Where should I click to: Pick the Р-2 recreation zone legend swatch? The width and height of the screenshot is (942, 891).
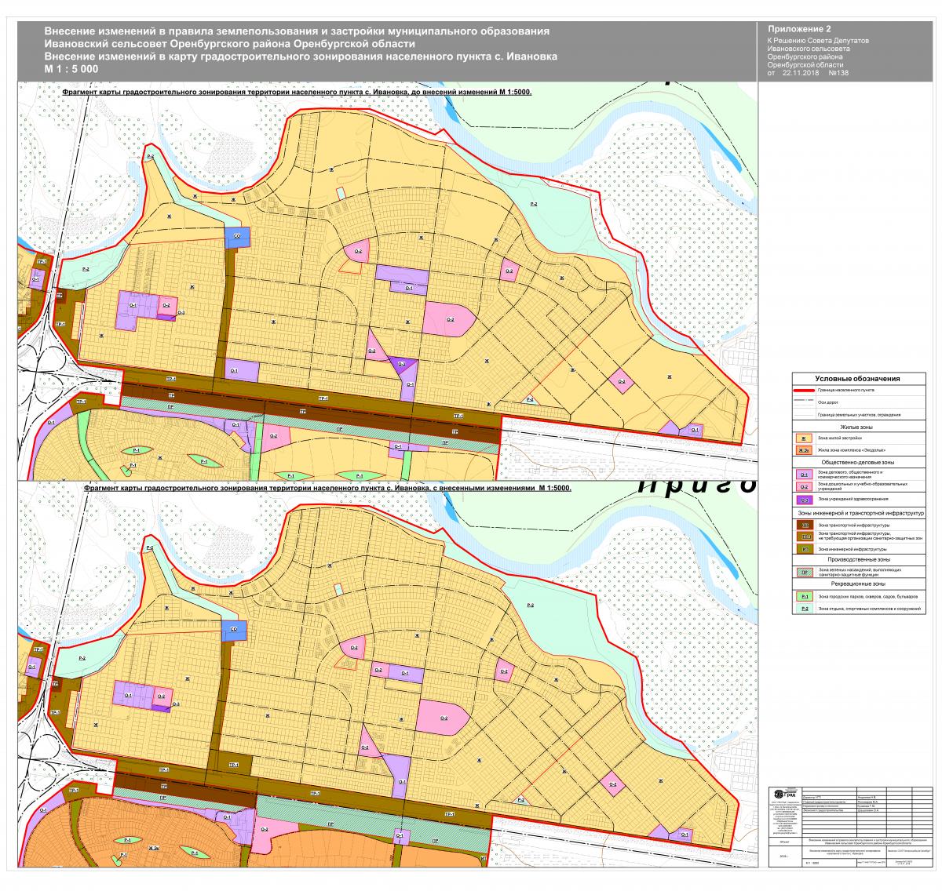pyautogui.click(x=804, y=609)
